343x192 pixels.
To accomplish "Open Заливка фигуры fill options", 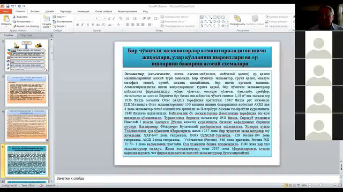I will [277, 17].
